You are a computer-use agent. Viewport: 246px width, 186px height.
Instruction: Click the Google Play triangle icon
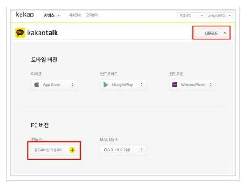pos(106,85)
